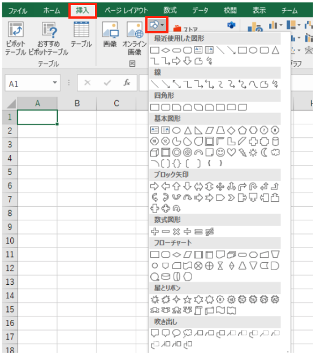This screenshot has width=316, height=356.
Task: Pick the double-arrow line shape under 線
Action: coord(176,84)
